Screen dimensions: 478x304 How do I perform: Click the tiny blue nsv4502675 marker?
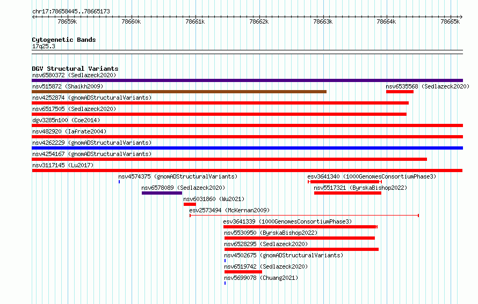click(225, 261)
